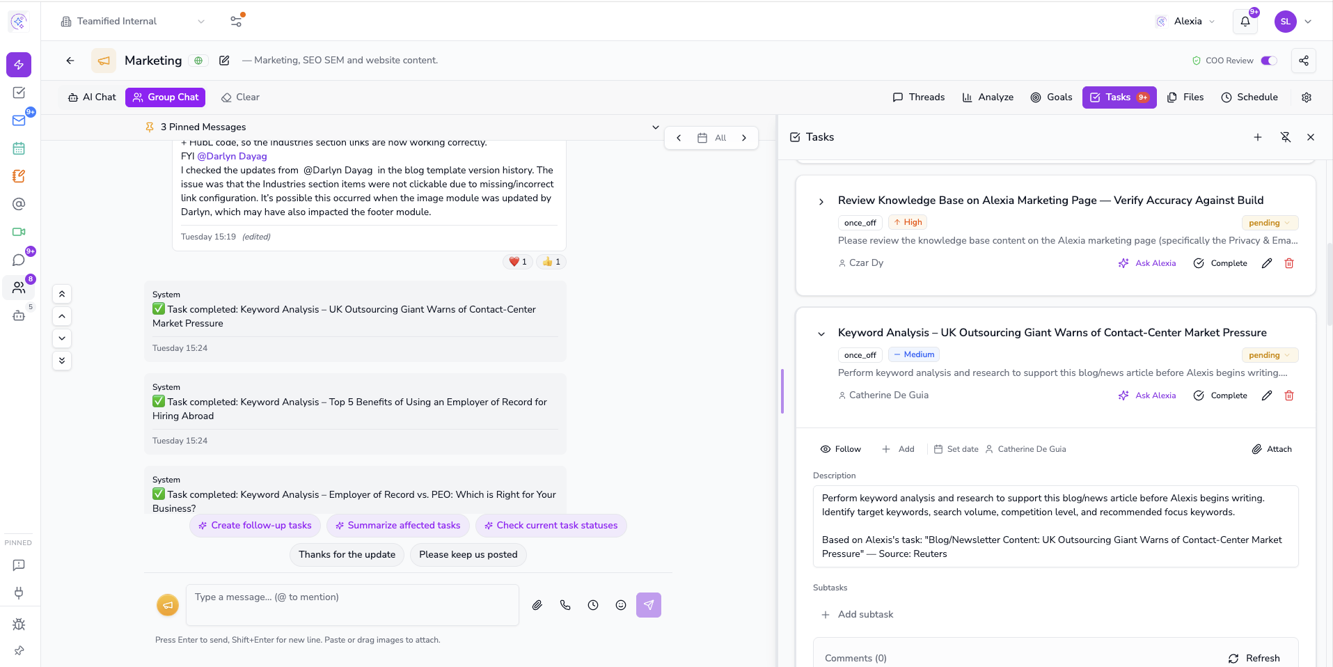Open the Medium priority selector on Keyword Analysis task
The width and height of the screenshot is (1333, 667).
(913, 354)
